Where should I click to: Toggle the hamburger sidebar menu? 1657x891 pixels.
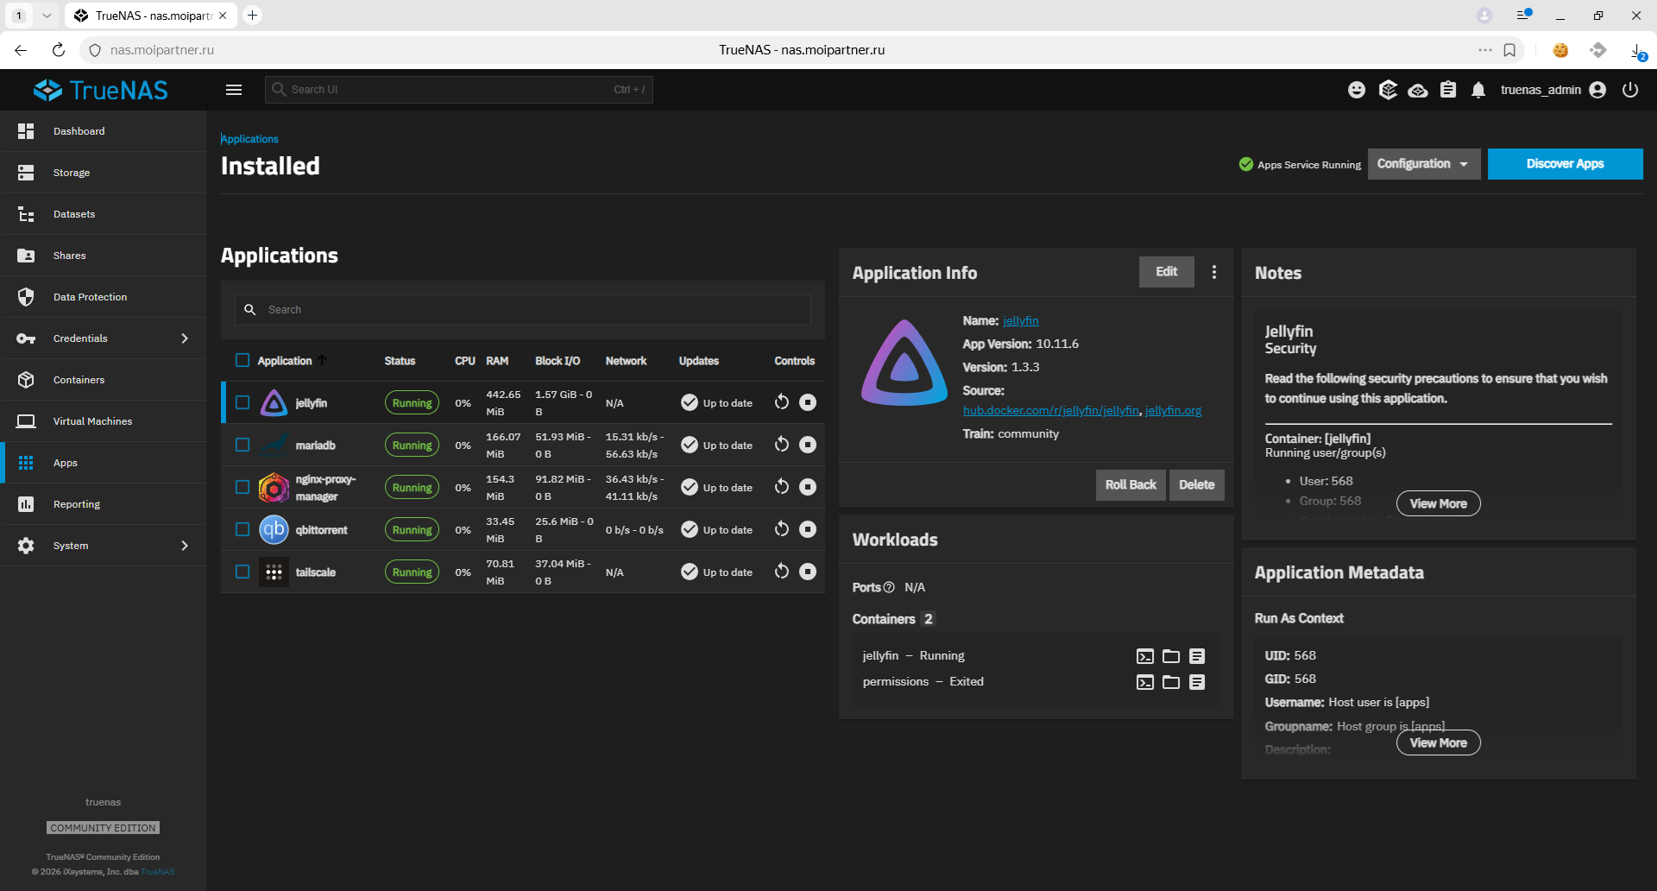(233, 90)
